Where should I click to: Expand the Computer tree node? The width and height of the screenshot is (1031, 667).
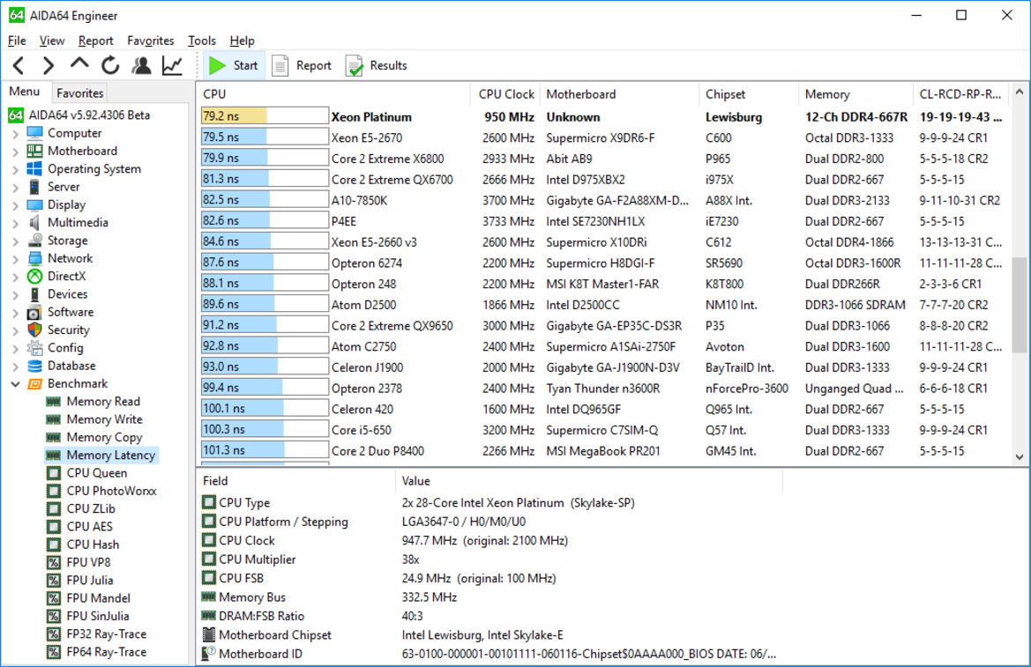click(15, 133)
